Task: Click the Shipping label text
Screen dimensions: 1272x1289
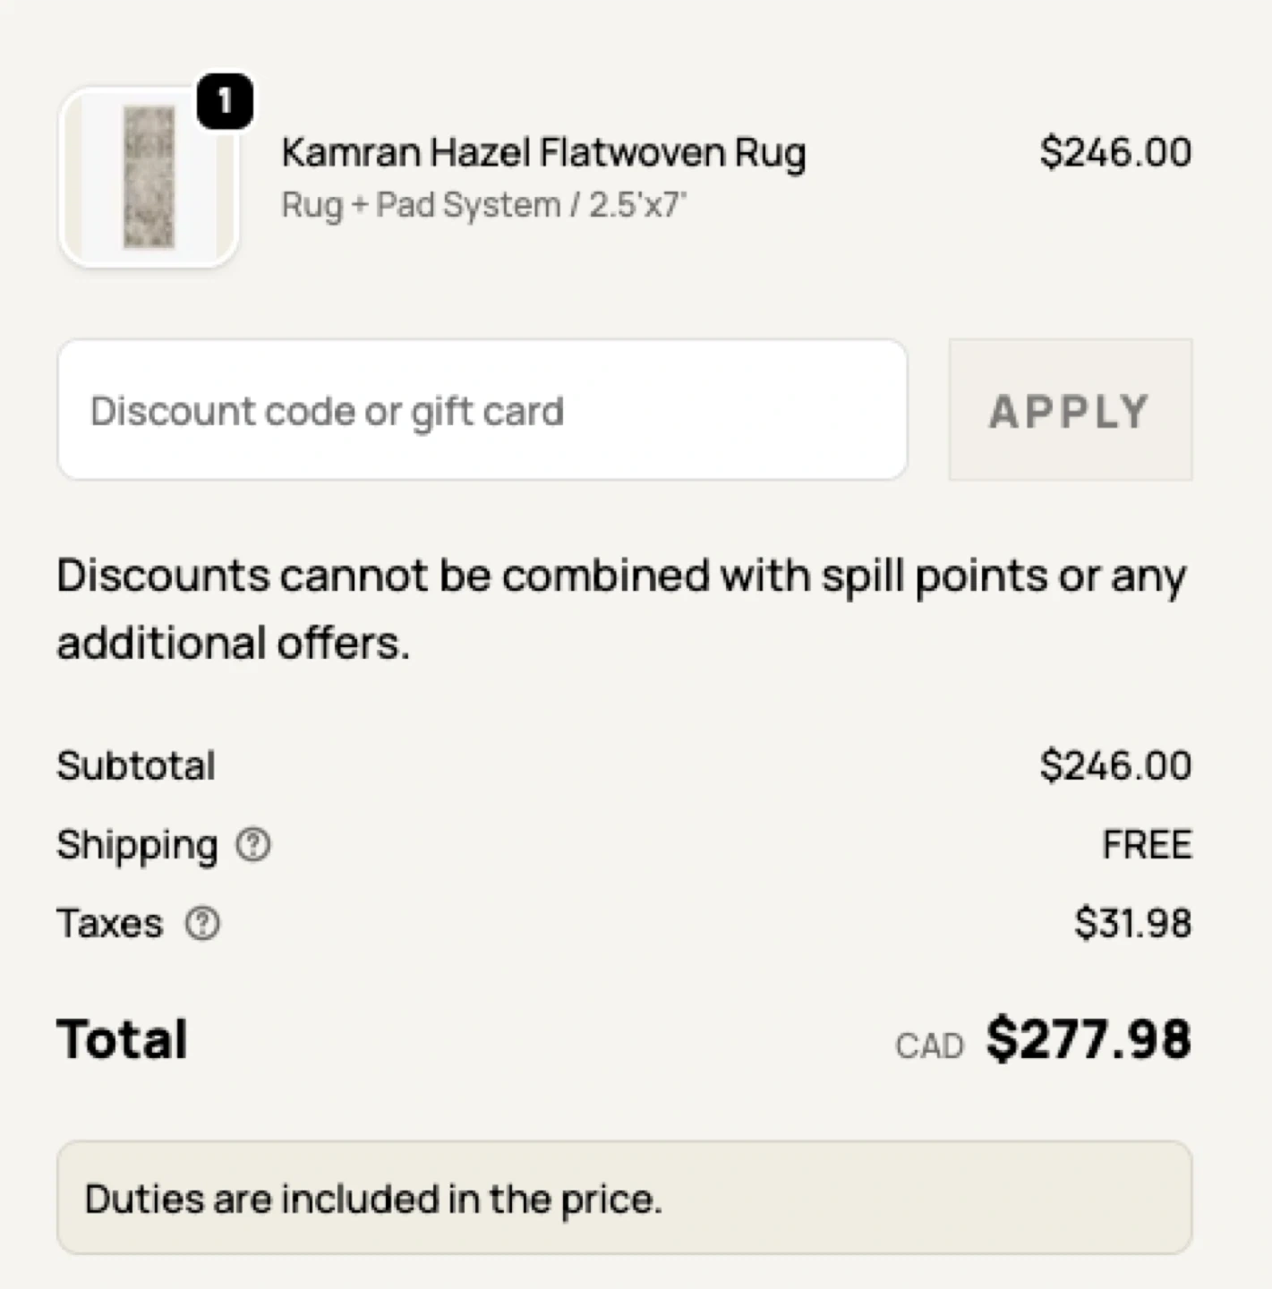Action: (x=137, y=844)
